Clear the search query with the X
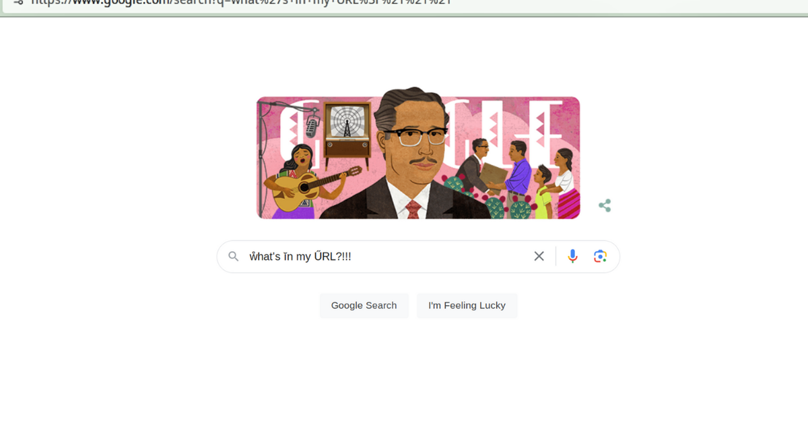Viewport: 808px width, 423px height. [x=539, y=256]
